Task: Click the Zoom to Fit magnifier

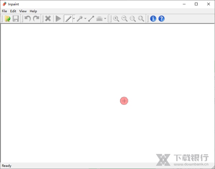Action: [141, 19]
